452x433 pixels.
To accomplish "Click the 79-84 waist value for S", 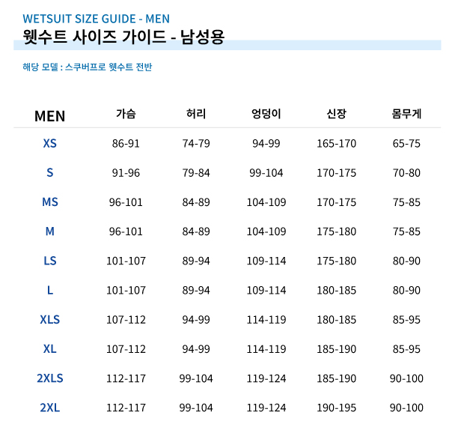I will [196, 173].
